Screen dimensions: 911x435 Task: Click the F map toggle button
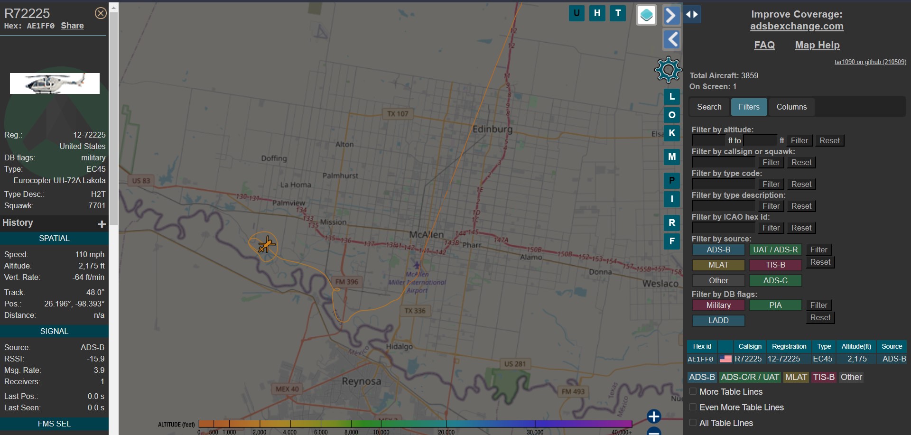pyautogui.click(x=671, y=241)
